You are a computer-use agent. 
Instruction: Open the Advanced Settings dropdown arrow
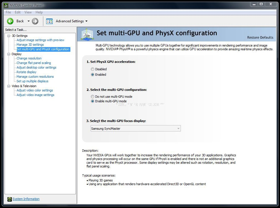86,21
